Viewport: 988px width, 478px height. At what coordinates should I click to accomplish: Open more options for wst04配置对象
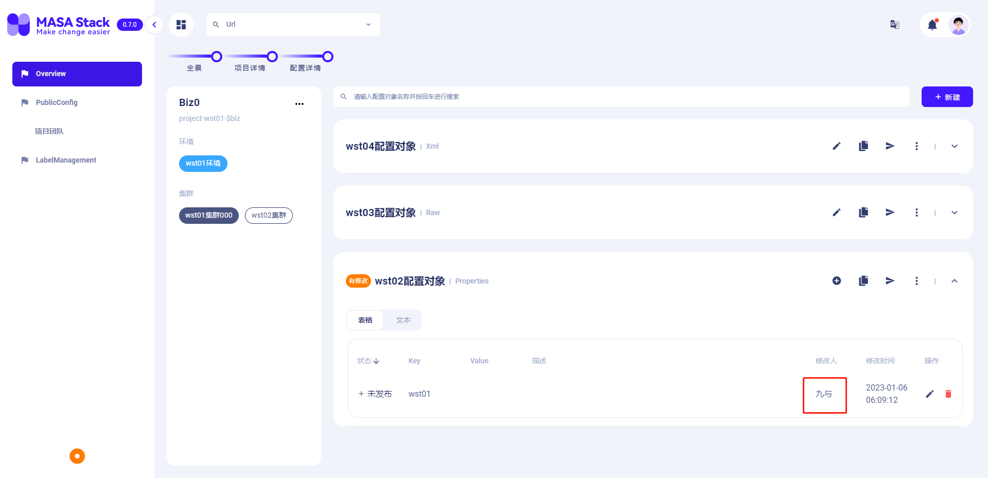click(x=916, y=146)
